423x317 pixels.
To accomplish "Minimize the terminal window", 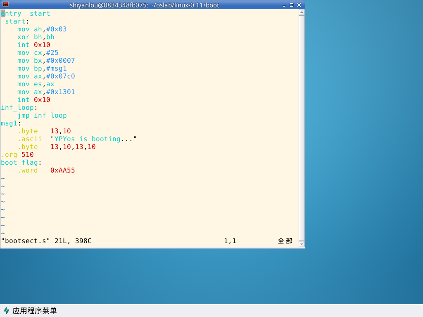I will (284, 5).
